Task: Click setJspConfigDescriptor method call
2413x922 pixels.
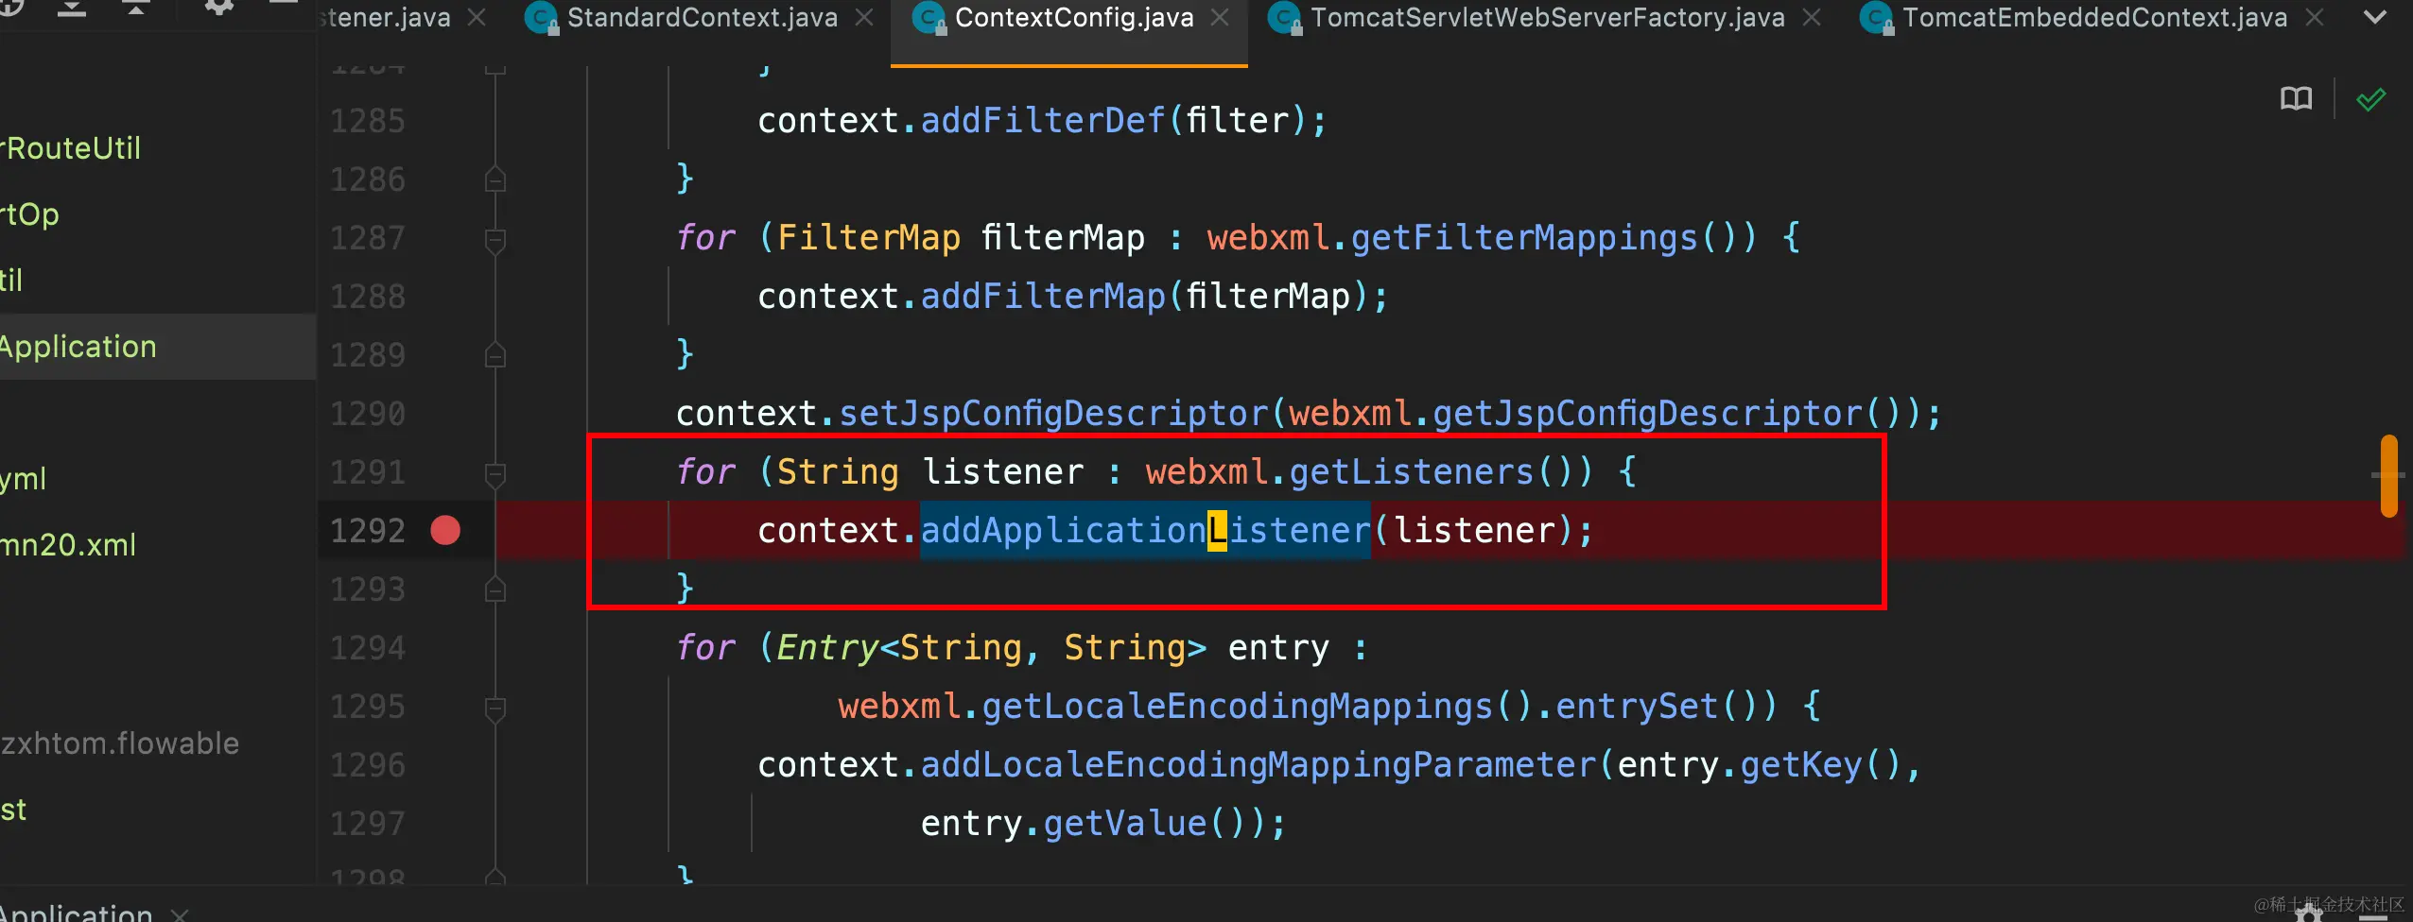Action: click(x=1053, y=413)
